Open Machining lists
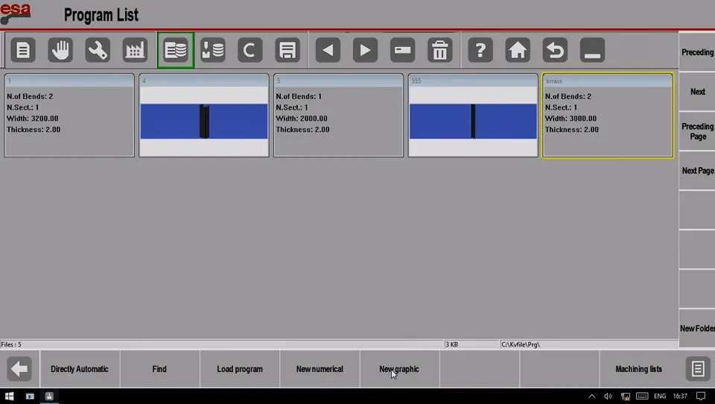 pyautogui.click(x=638, y=369)
